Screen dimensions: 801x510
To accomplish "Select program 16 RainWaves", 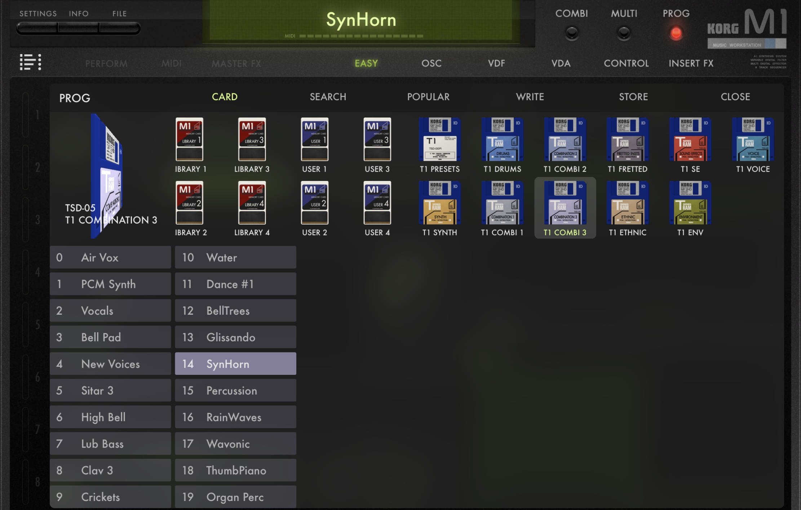I will pyautogui.click(x=235, y=417).
